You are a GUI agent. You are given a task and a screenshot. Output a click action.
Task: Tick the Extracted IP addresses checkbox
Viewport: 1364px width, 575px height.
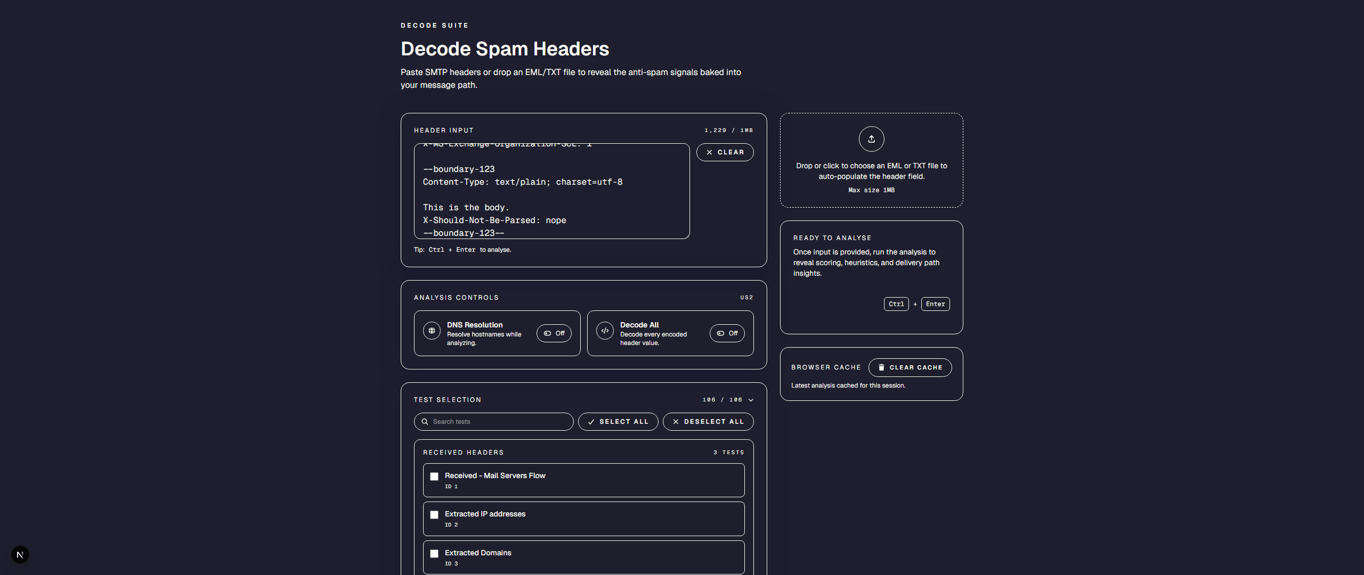pos(434,515)
